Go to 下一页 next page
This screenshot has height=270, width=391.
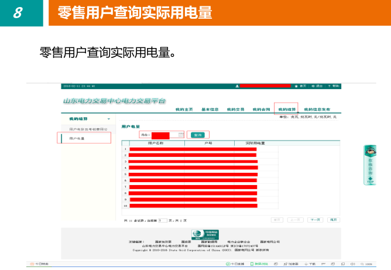point(315,219)
